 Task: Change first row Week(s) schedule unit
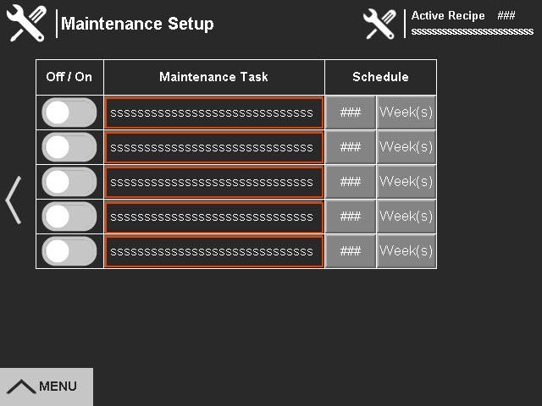tap(406, 112)
